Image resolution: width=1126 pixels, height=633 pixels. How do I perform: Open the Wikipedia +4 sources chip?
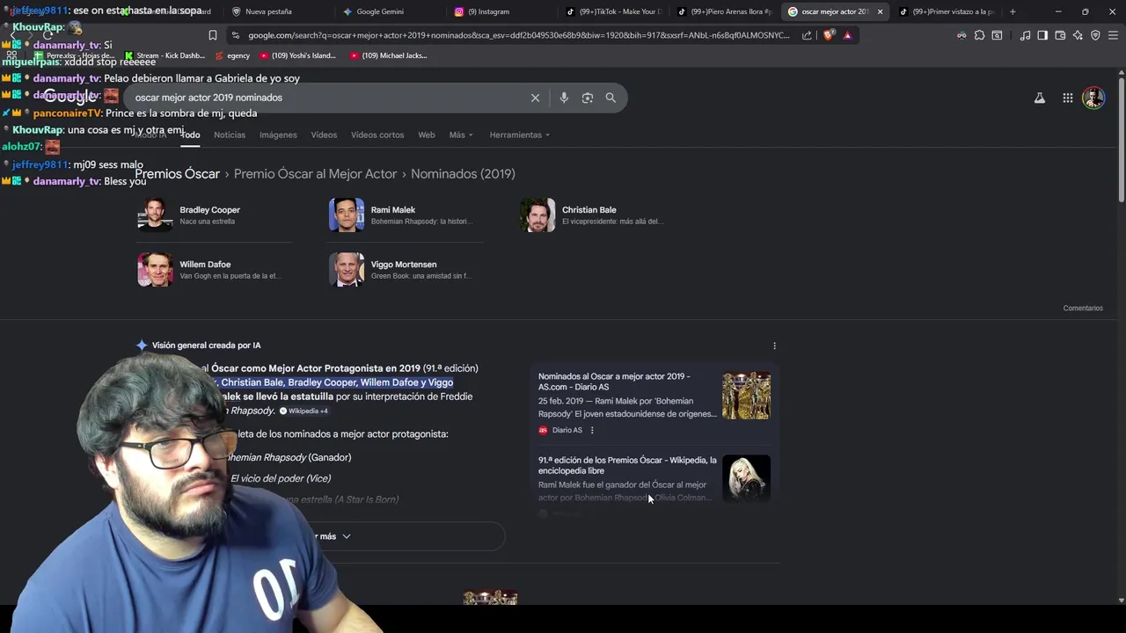tap(303, 411)
